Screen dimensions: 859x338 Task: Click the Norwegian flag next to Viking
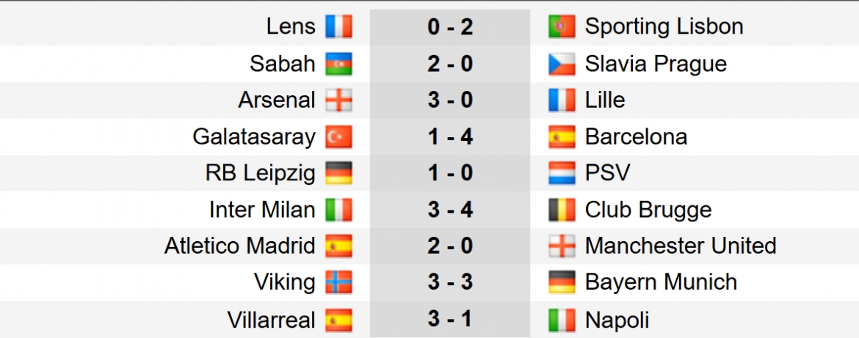338,283
